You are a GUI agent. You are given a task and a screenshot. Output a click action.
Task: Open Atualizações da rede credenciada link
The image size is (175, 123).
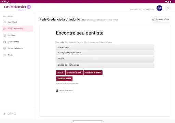point(67,83)
